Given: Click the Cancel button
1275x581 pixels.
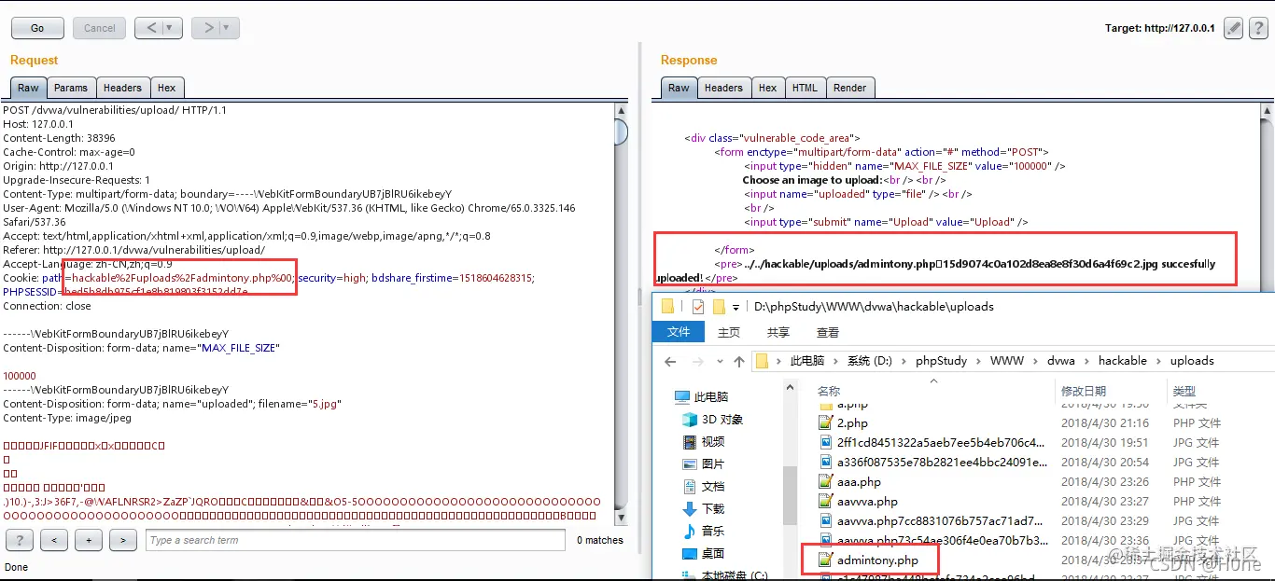Looking at the screenshot, I should [99, 28].
